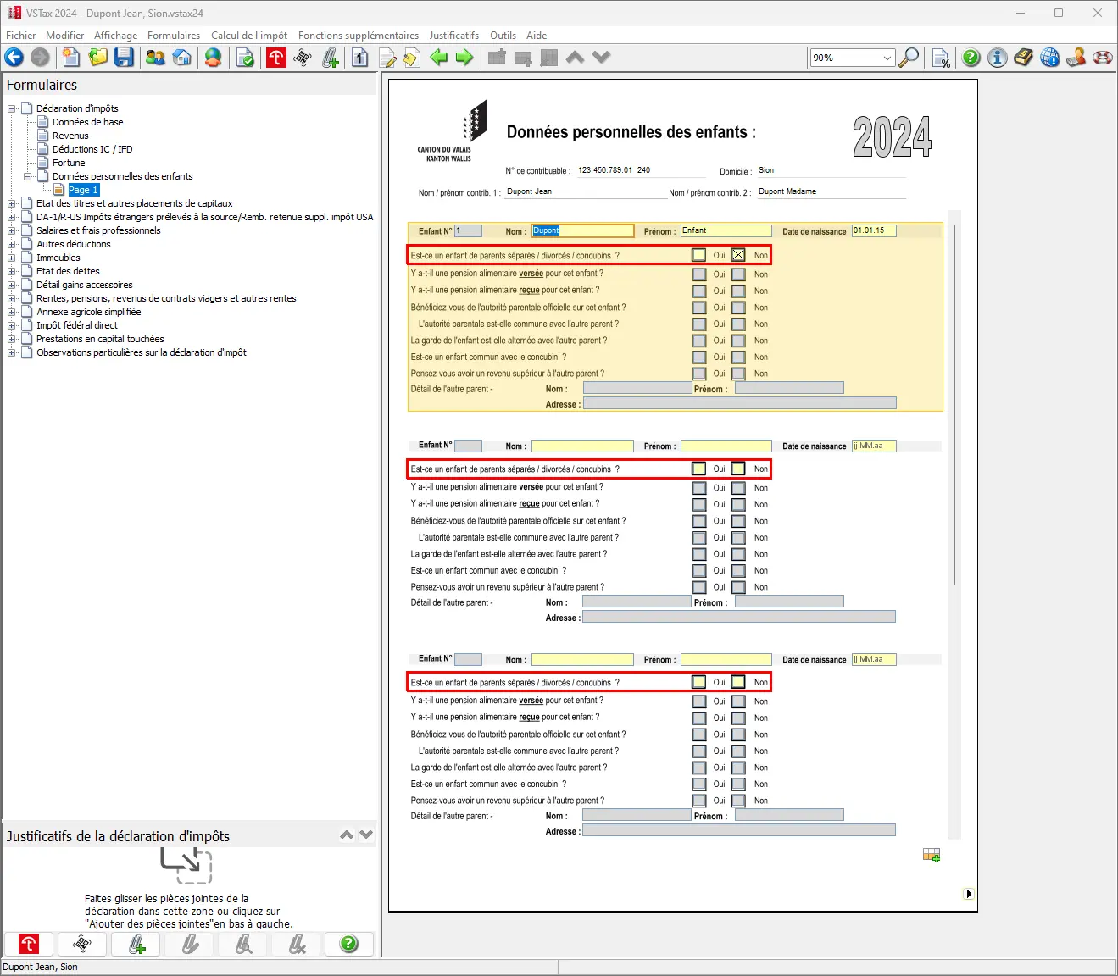Screen dimensions: 1118x976
Task: Click the green right arrow next-page icon
Action: point(464,58)
